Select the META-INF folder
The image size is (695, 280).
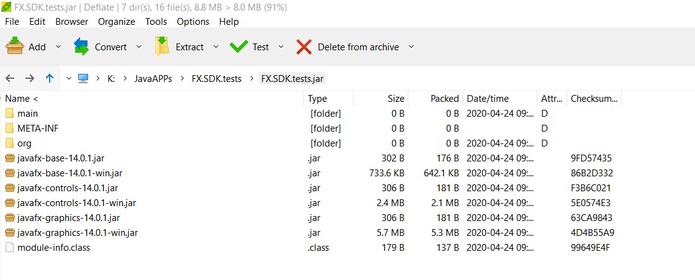[37, 129]
